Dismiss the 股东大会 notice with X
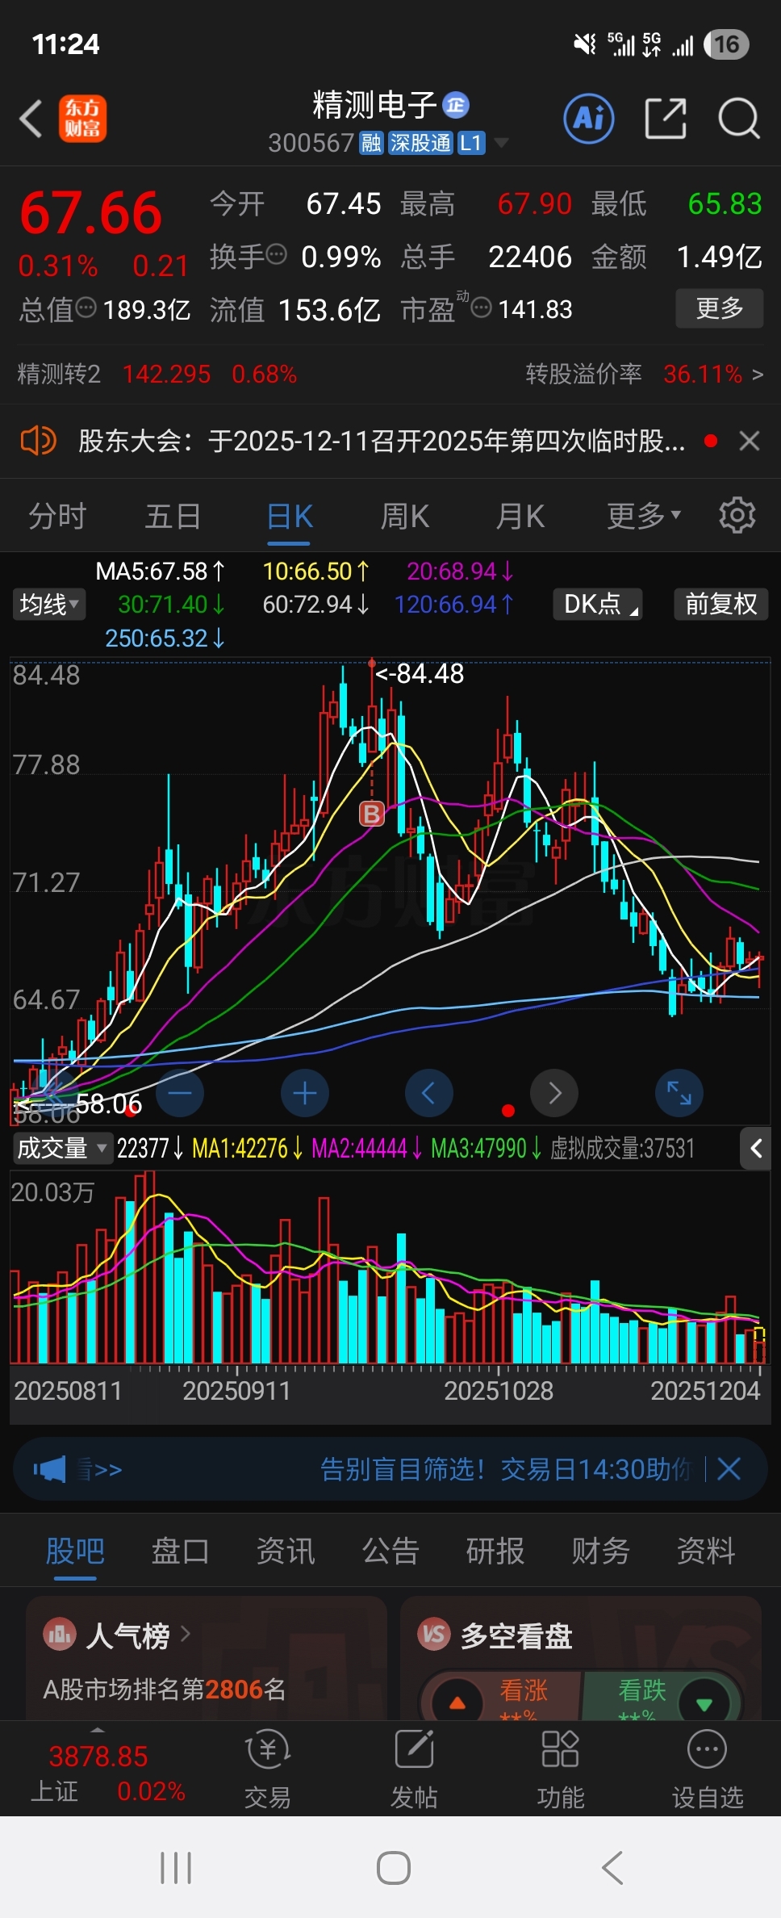Image resolution: width=781 pixels, height=1918 pixels. 750,441
